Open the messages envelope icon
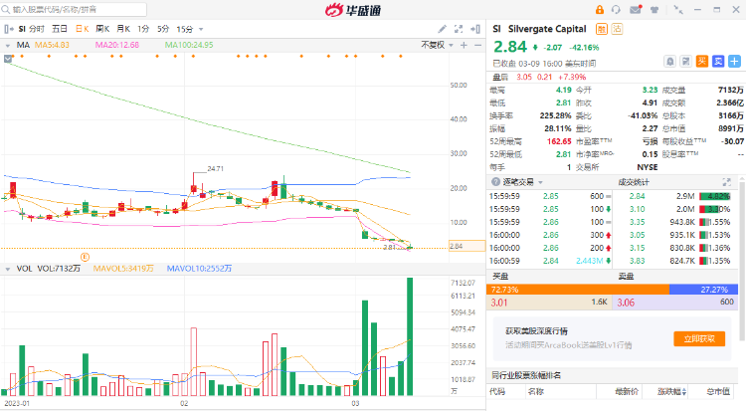746x411 pixels. (636, 10)
